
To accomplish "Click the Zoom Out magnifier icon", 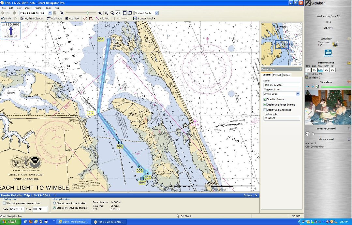I will (62, 13).
